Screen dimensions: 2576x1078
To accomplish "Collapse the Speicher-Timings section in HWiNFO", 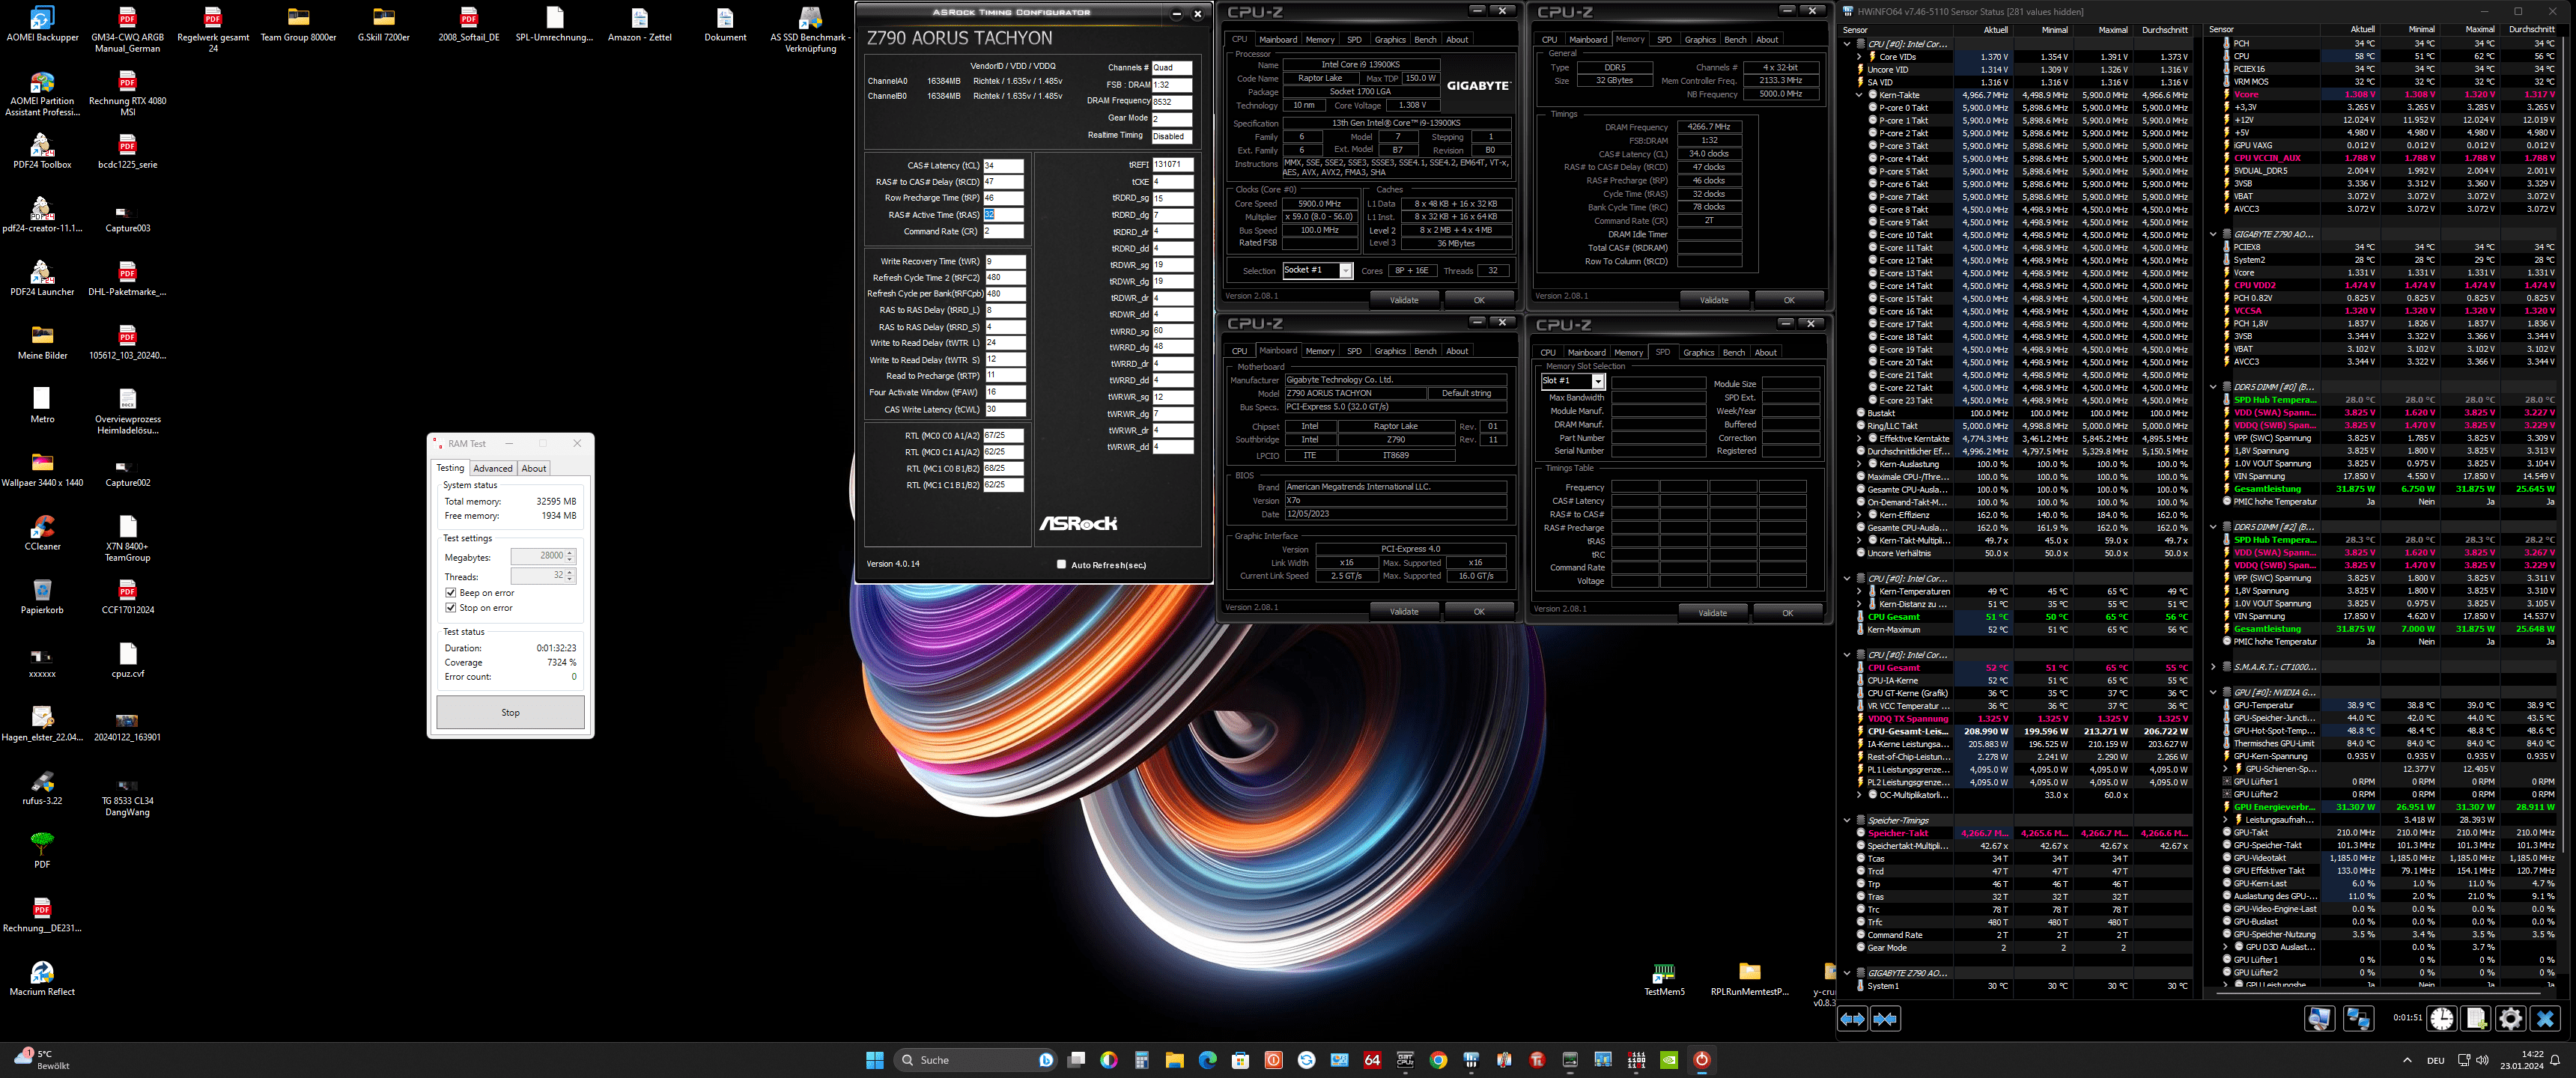I will (x=1847, y=820).
